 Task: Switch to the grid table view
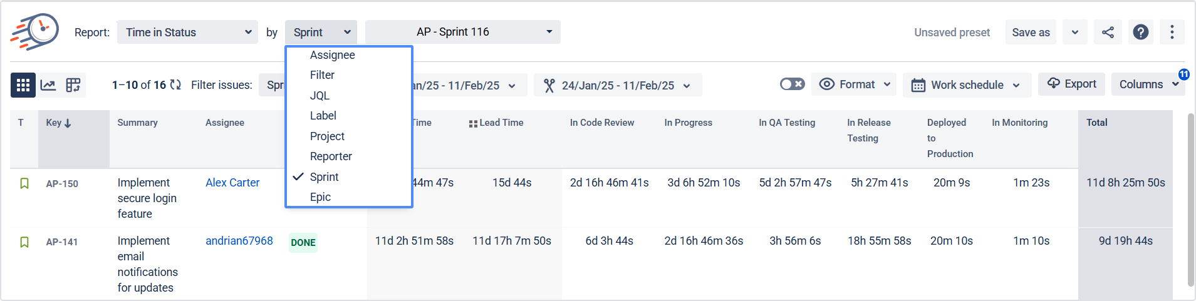pos(23,85)
